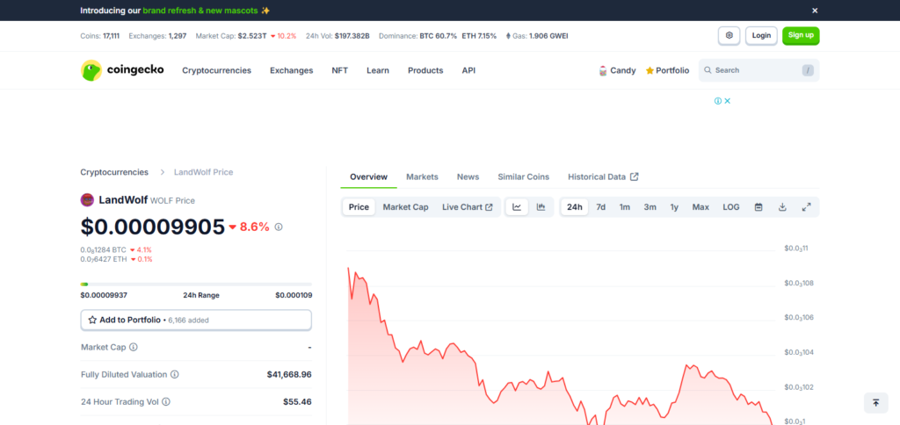Click the ad info icon

(x=717, y=101)
